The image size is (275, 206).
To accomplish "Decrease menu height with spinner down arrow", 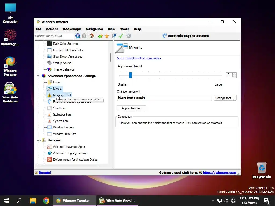I will pyautogui.click(x=234, y=76).
